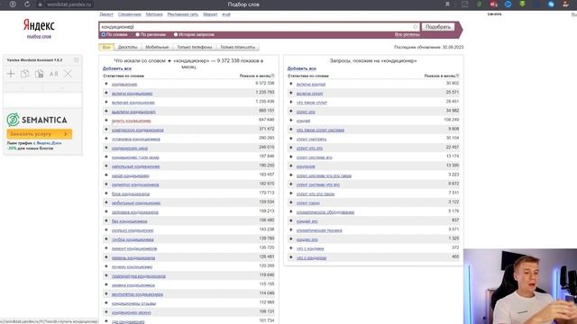Open the "Рекламная сеть" navigation link
This screenshot has width=577, height=324.
point(183,14)
